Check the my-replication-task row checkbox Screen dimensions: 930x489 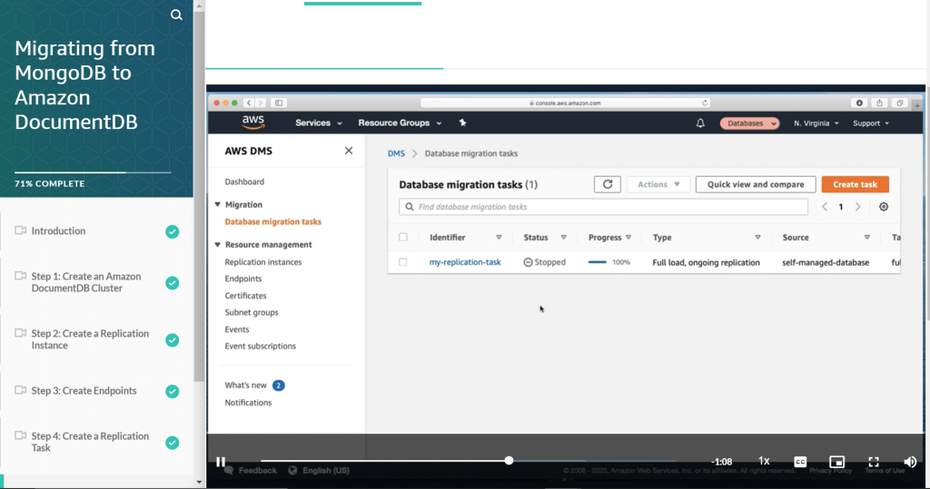[x=403, y=262]
